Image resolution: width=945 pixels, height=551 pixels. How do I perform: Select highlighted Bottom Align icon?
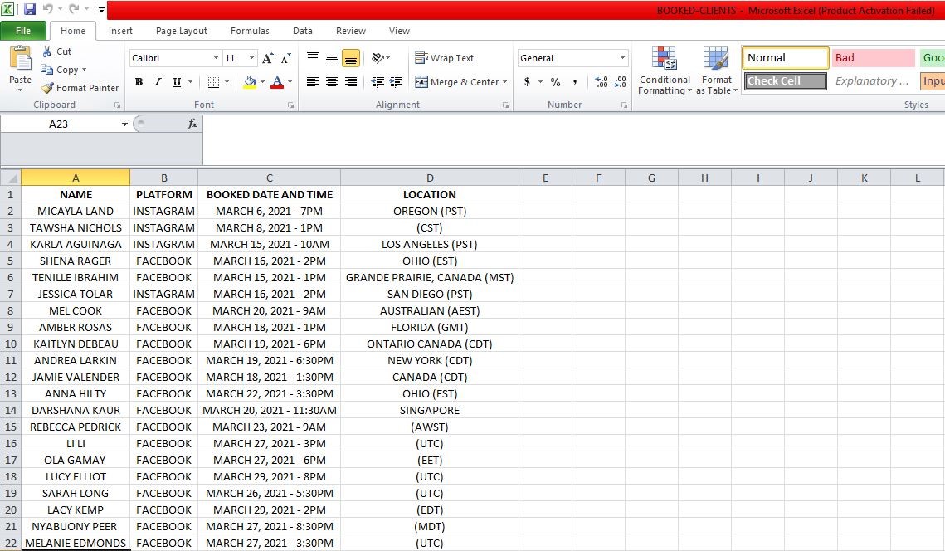click(351, 58)
